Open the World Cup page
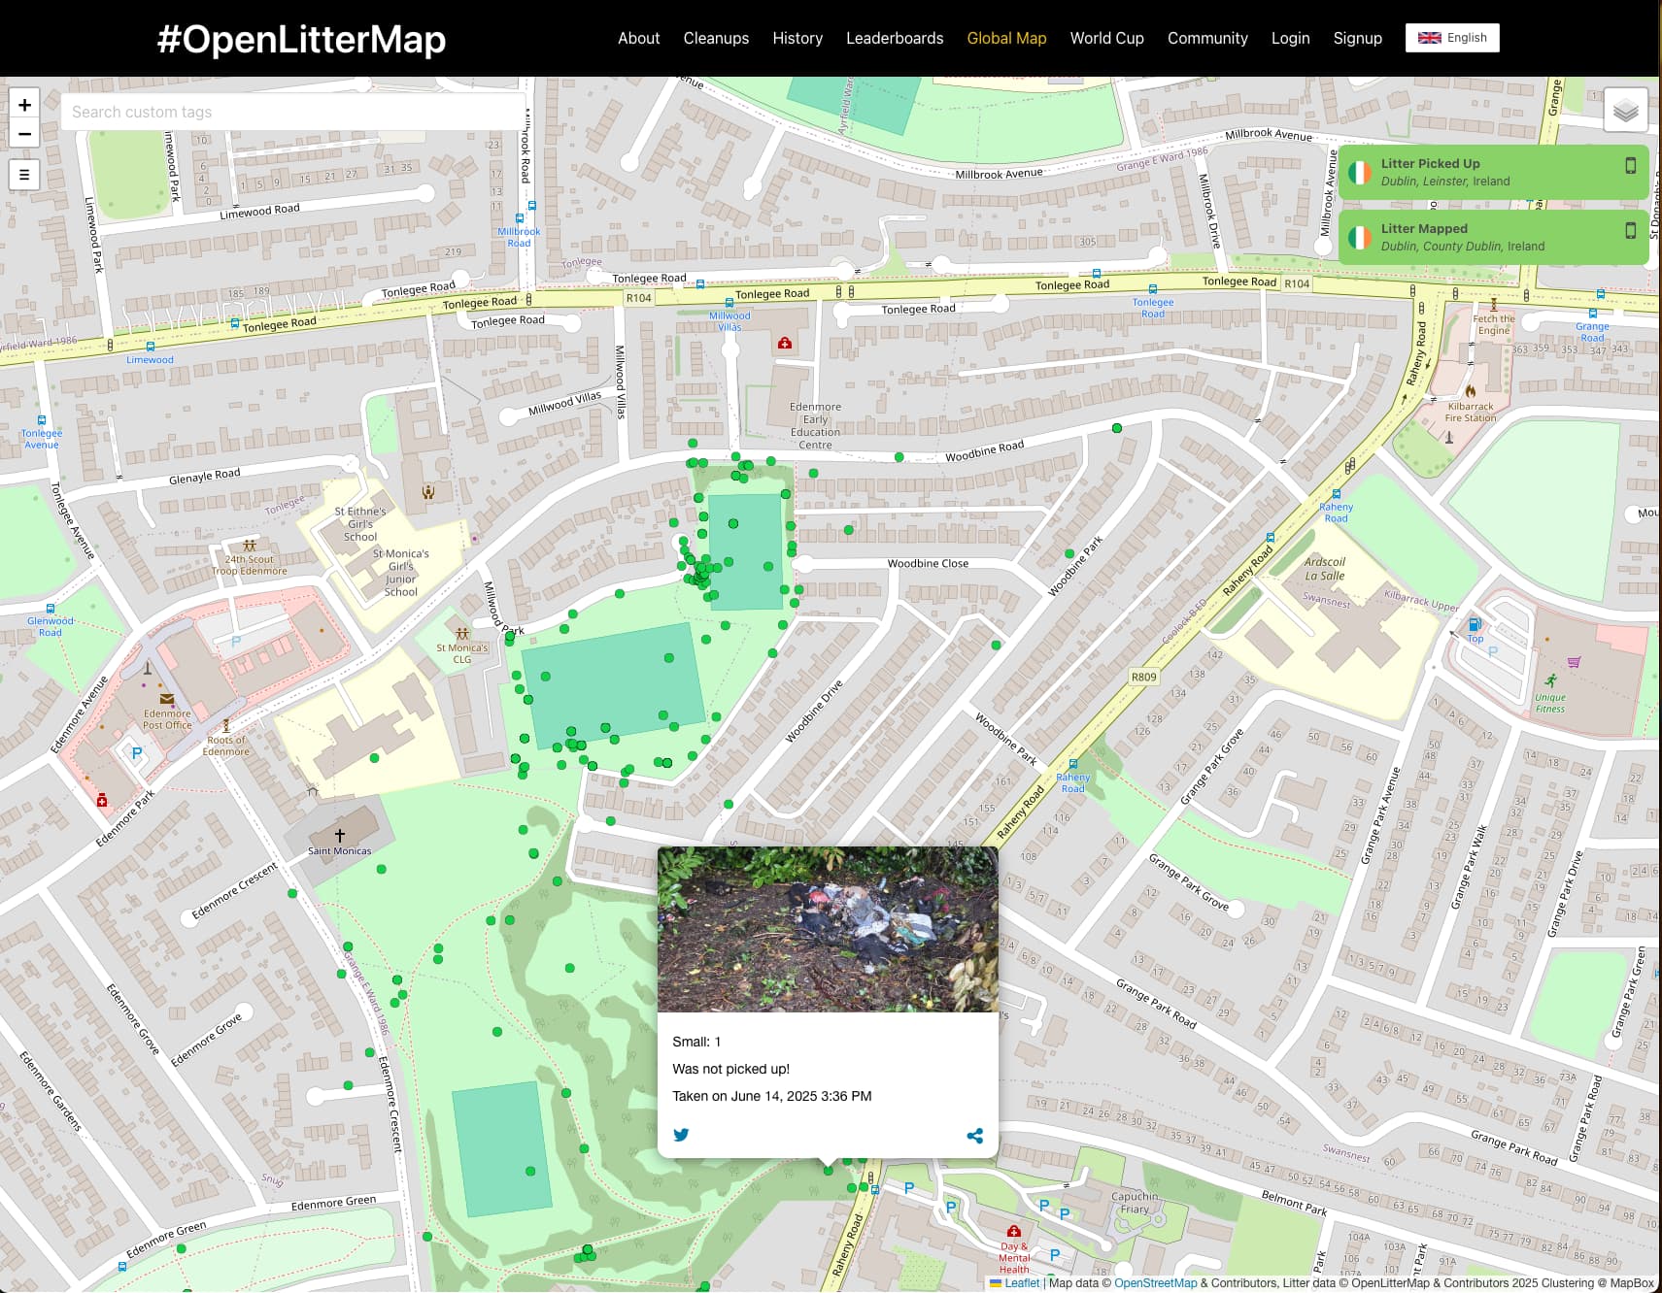The width and height of the screenshot is (1662, 1293). point(1106,38)
